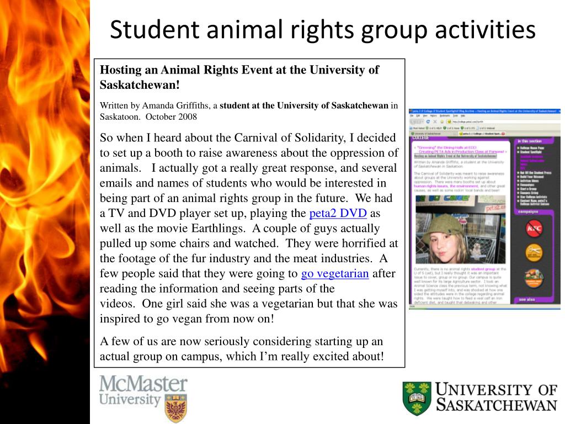
Task: Click the 'student group' link in webpage screenshot
Action: coord(483,269)
